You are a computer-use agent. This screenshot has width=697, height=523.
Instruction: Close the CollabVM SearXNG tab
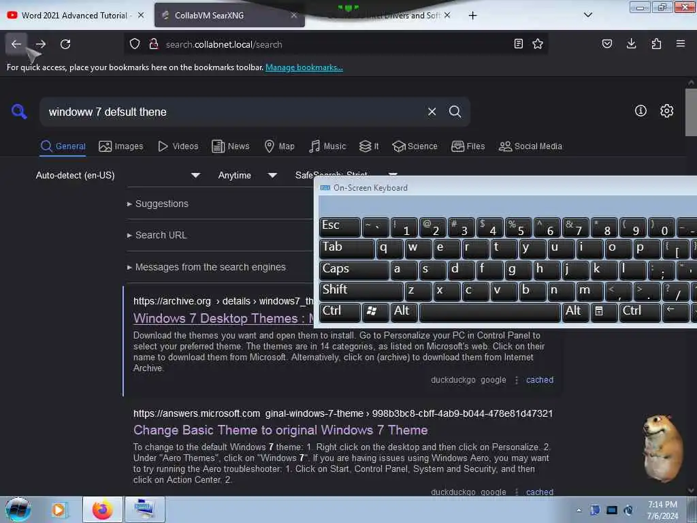(x=294, y=15)
